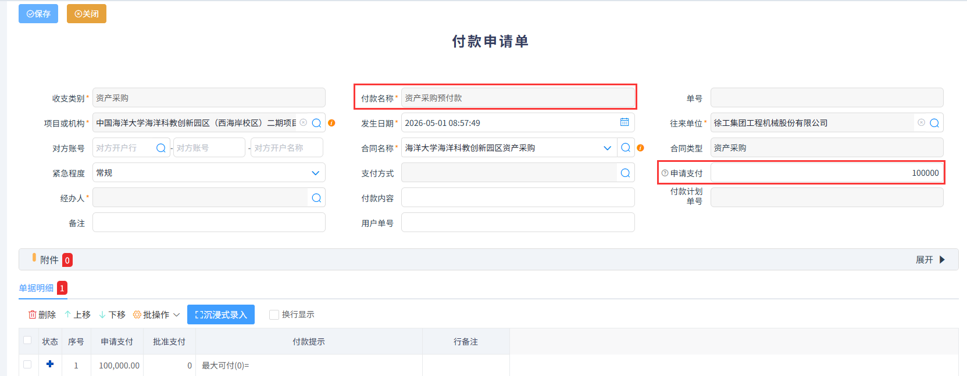Image resolution: width=967 pixels, height=376 pixels.
Task: Click the 删除 delete trash button
Action: point(42,314)
